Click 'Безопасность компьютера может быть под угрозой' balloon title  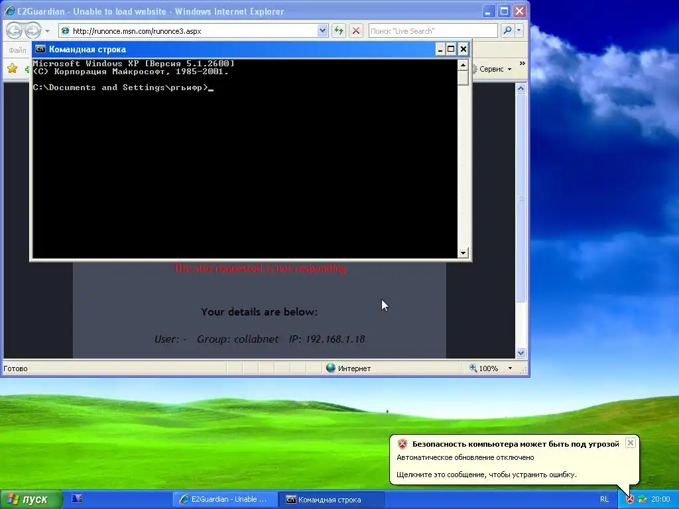(516, 444)
